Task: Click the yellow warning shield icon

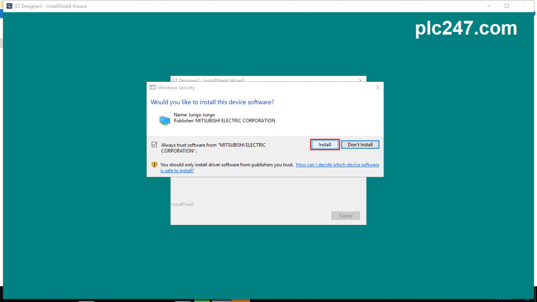Action: [x=155, y=165]
